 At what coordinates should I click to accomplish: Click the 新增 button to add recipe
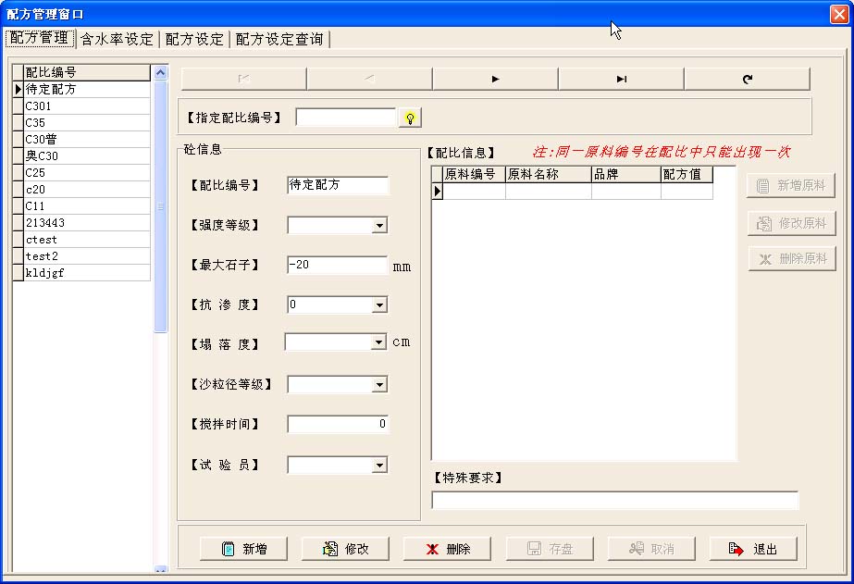[243, 549]
